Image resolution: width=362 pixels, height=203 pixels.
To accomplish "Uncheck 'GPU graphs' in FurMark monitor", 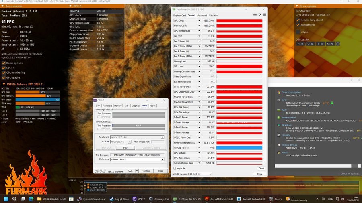I will [x=4, y=77].
